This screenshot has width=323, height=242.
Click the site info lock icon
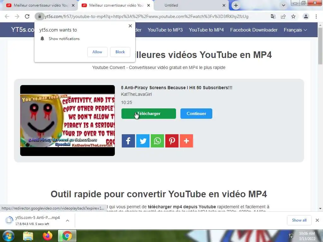pos(39,16)
